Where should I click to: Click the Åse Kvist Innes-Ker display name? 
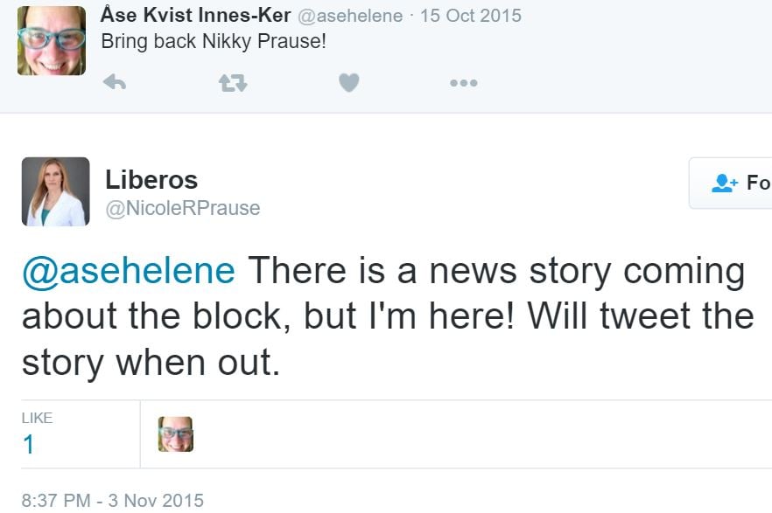[196, 16]
